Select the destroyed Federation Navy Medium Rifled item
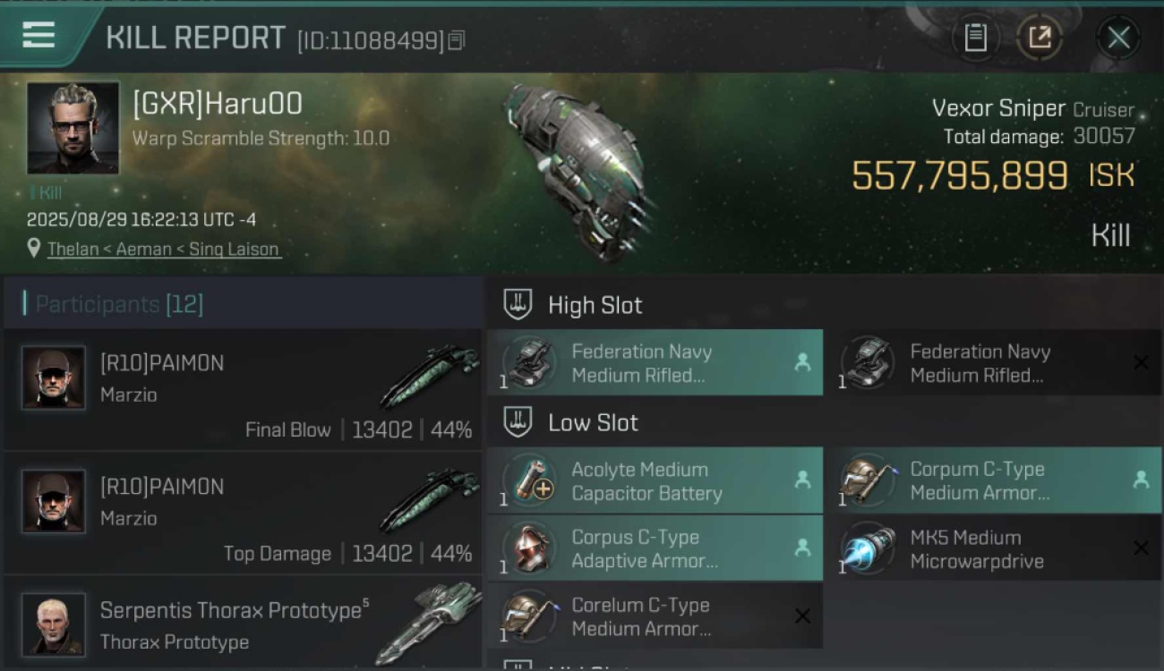1164x671 pixels. (993, 363)
